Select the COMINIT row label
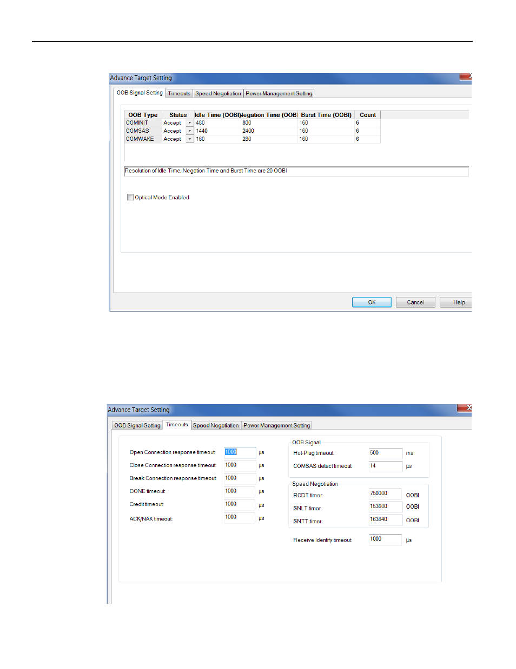This screenshot has height=669, width=516. tap(143, 123)
